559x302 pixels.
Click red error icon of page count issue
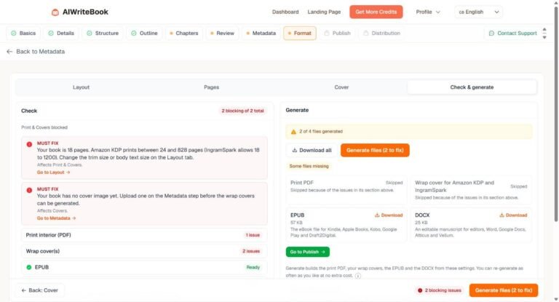click(x=29, y=144)
